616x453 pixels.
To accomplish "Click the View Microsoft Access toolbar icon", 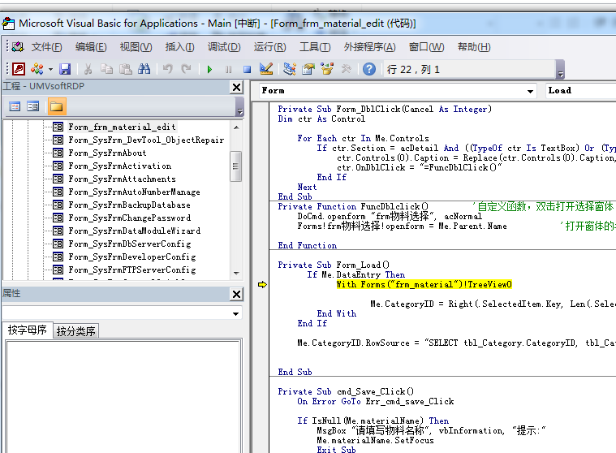I will point(19,69).
